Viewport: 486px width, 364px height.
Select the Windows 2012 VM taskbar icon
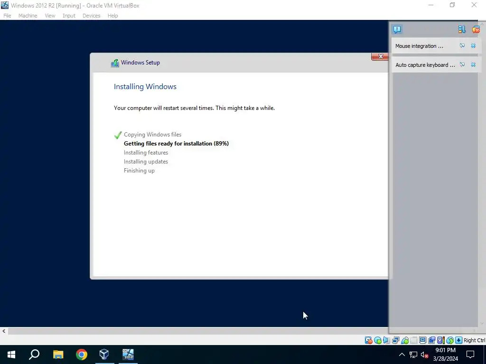point(128,355)
